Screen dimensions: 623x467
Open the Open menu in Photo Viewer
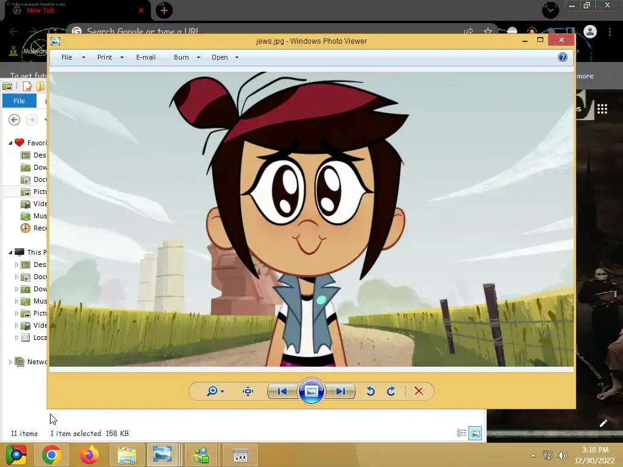coord(220,57)
